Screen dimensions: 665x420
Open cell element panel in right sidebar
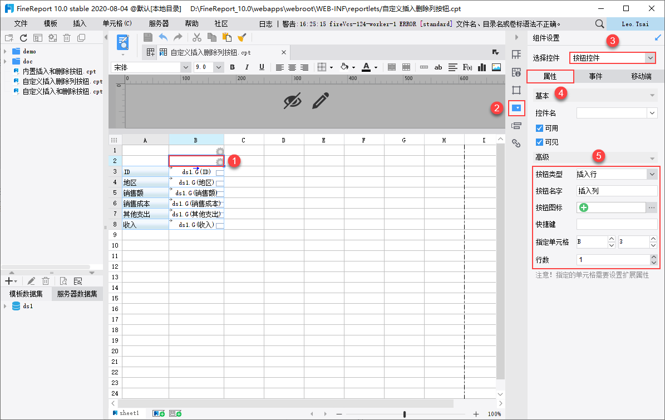coord(516,55)
